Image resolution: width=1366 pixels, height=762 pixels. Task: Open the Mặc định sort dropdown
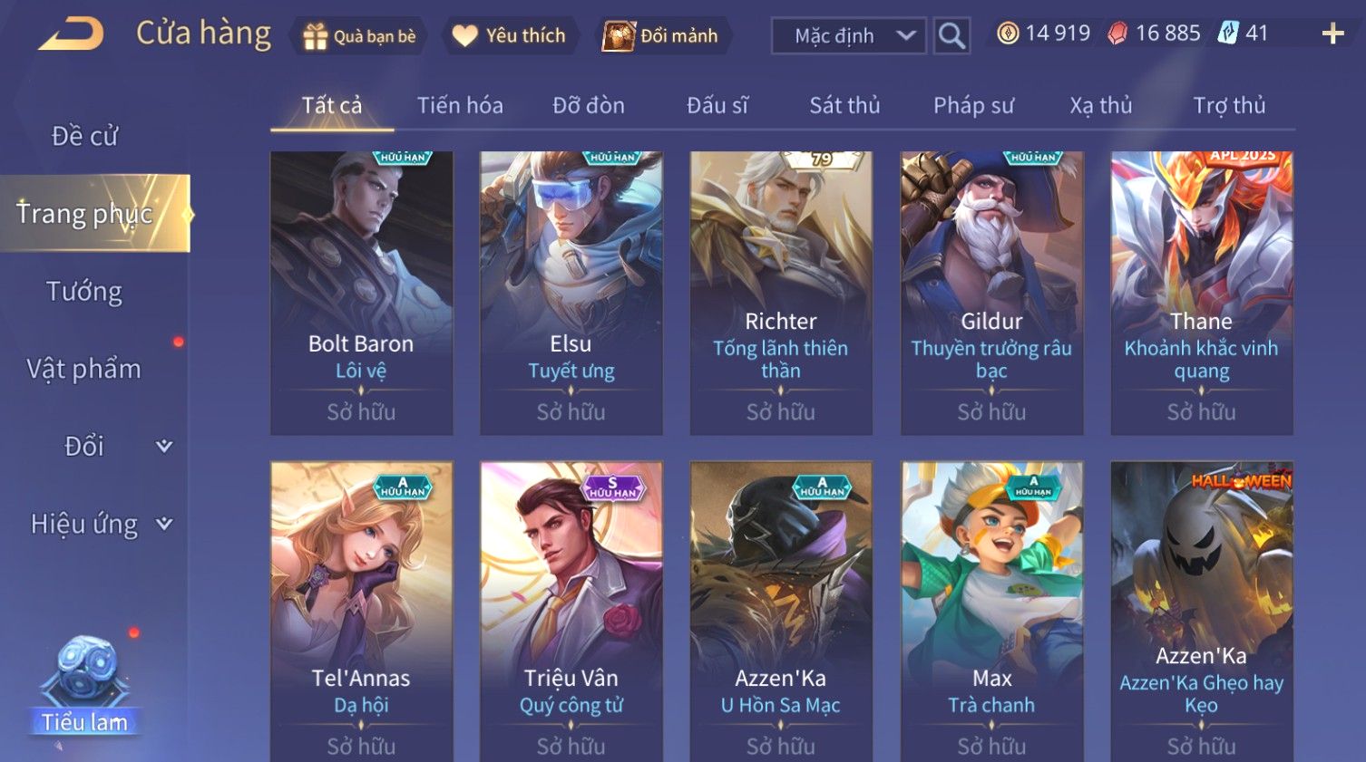(x=849, y=35)
